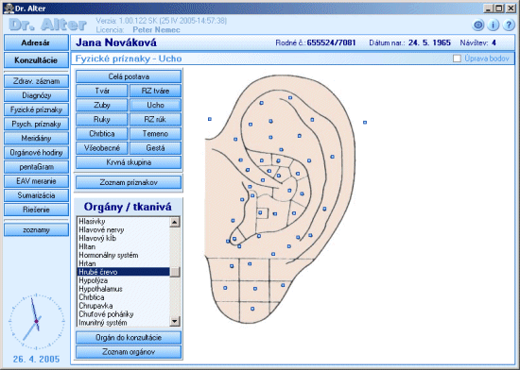This screenshot has width=520, height=370.
Task: Click the organs list scrollbar thumb
Action: (175, 272)
